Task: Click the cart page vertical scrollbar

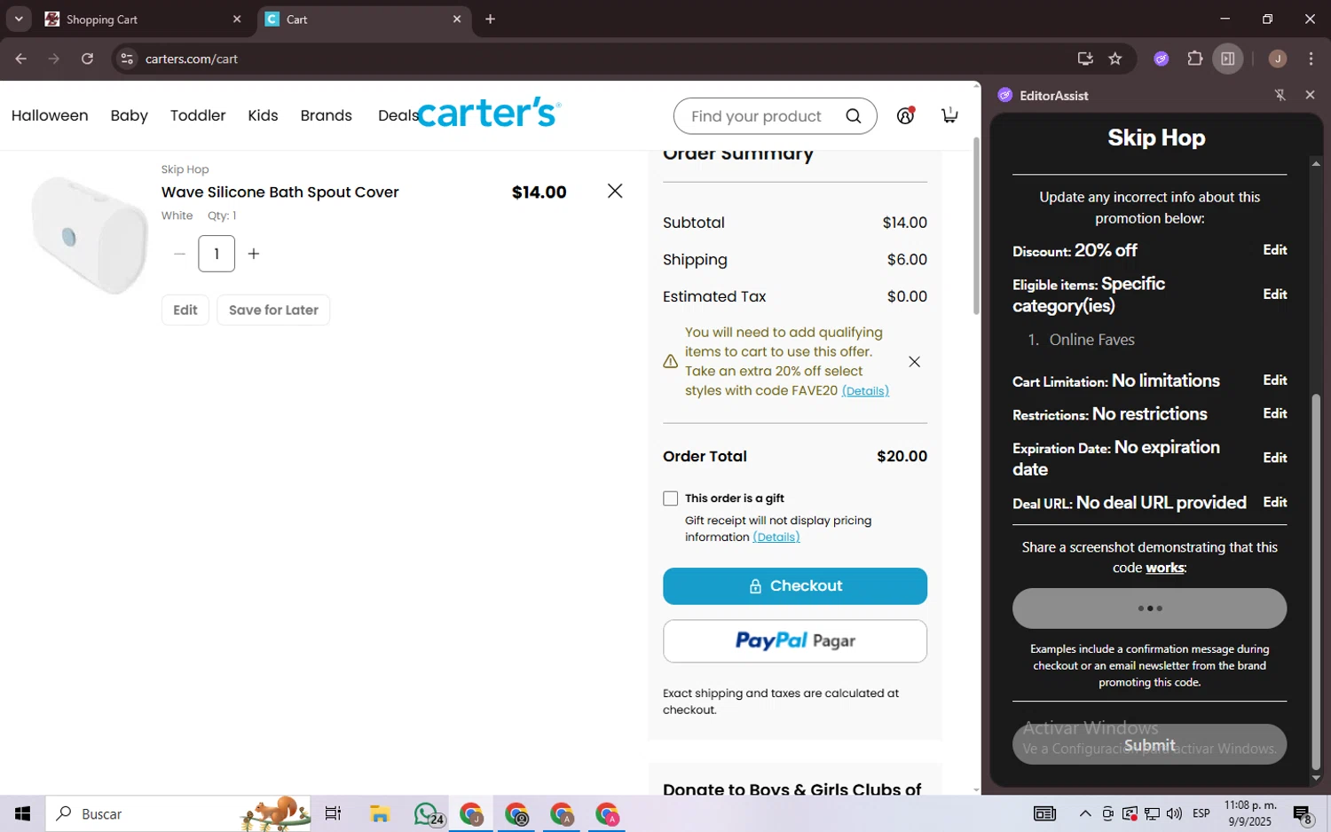Action: point(976,226)
